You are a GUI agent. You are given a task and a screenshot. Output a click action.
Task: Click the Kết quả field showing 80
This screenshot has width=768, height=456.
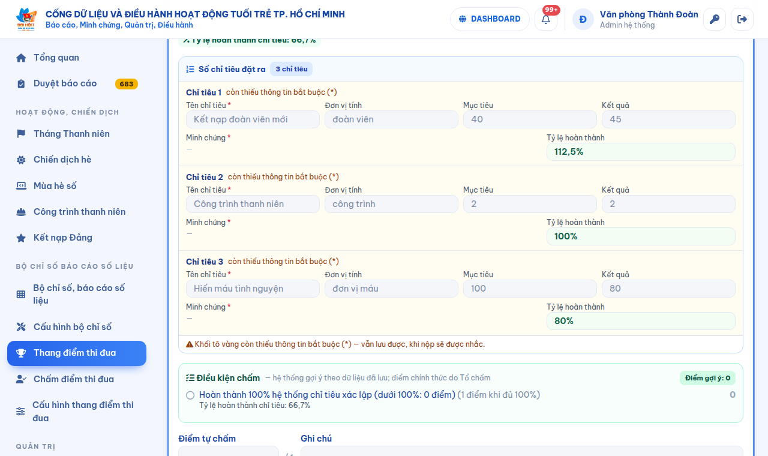(x=668, y=289)
